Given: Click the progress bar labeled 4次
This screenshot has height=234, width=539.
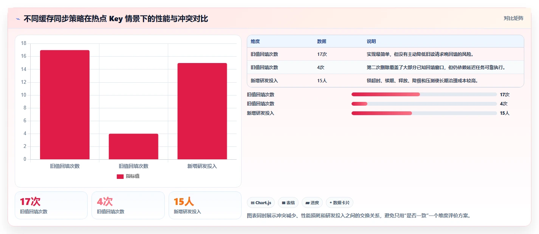Looking at the screenshot, I should [x=424, y=104].
